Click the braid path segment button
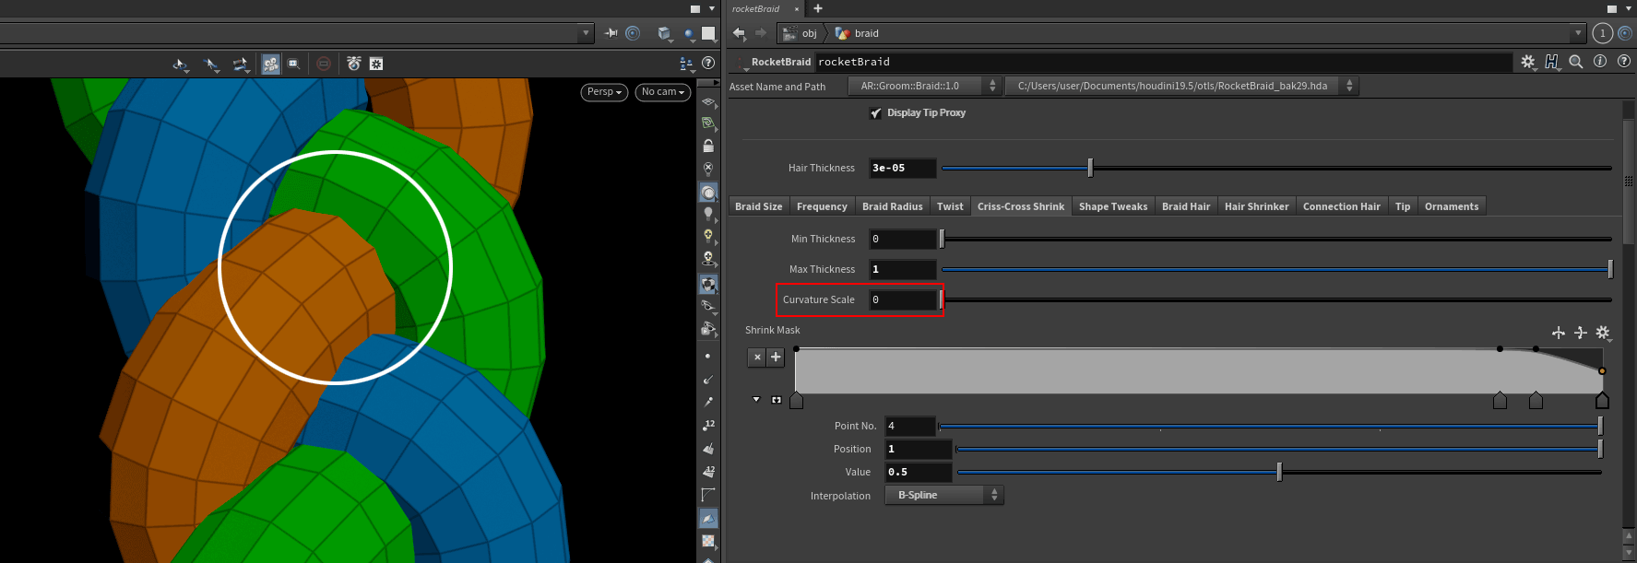 (858, 33)
